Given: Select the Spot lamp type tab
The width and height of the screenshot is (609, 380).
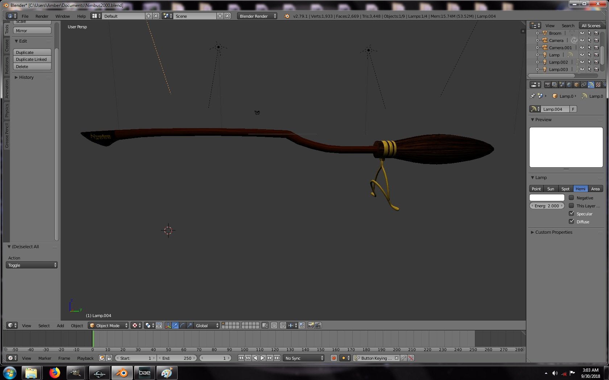Looking at the screenshot, I should pyautogui.click(x=565, y=189).
